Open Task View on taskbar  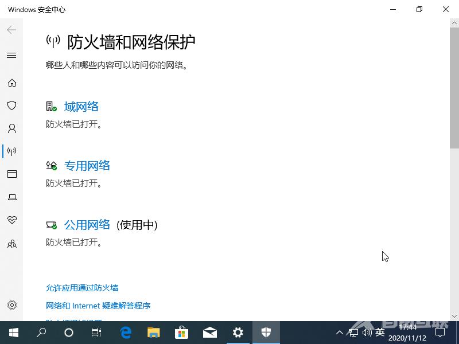click(96, 333)
